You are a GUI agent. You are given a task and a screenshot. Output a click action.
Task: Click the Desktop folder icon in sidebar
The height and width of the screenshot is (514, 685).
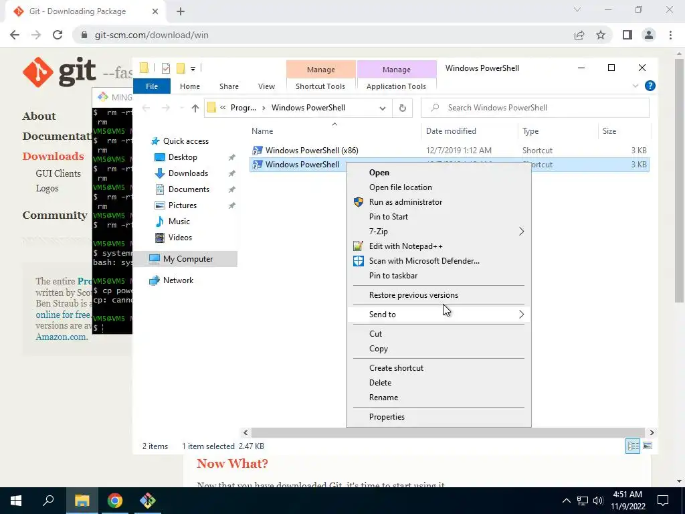pyautogui.click(x=160, y=157)
